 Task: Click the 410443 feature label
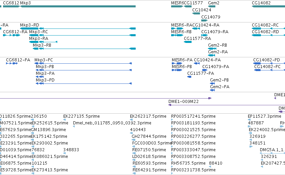138,130
